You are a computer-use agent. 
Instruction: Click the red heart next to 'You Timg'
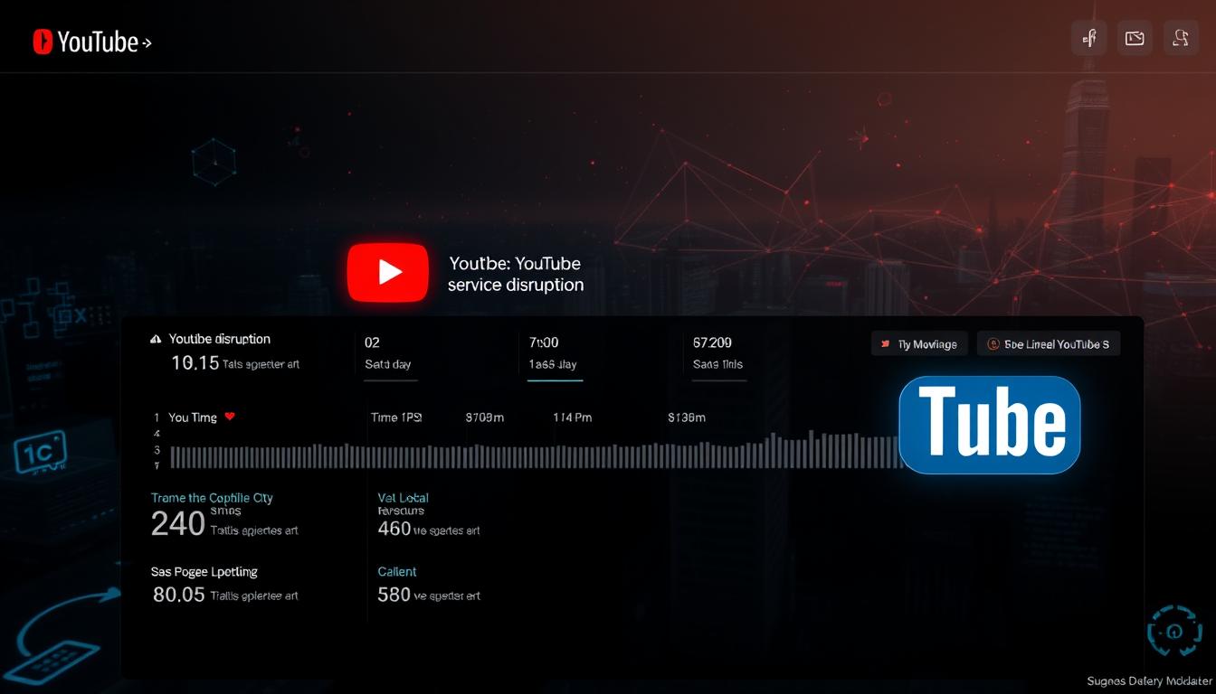[x=230, y=417]
